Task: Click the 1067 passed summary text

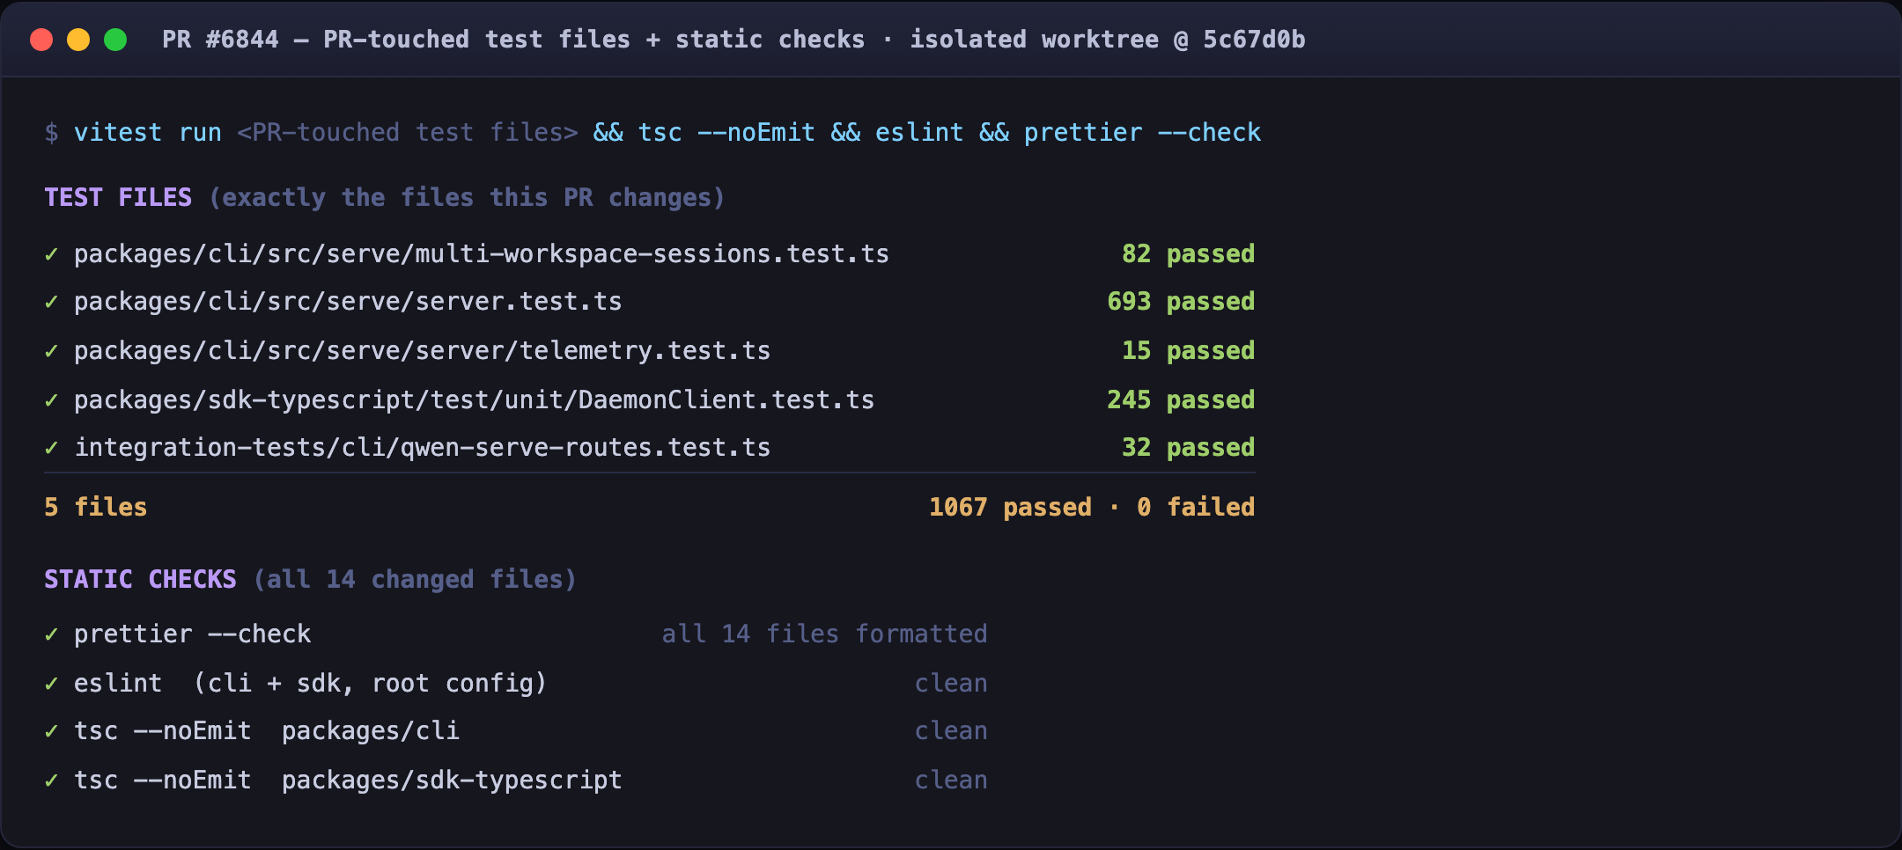Action: tap(1010, 507)
